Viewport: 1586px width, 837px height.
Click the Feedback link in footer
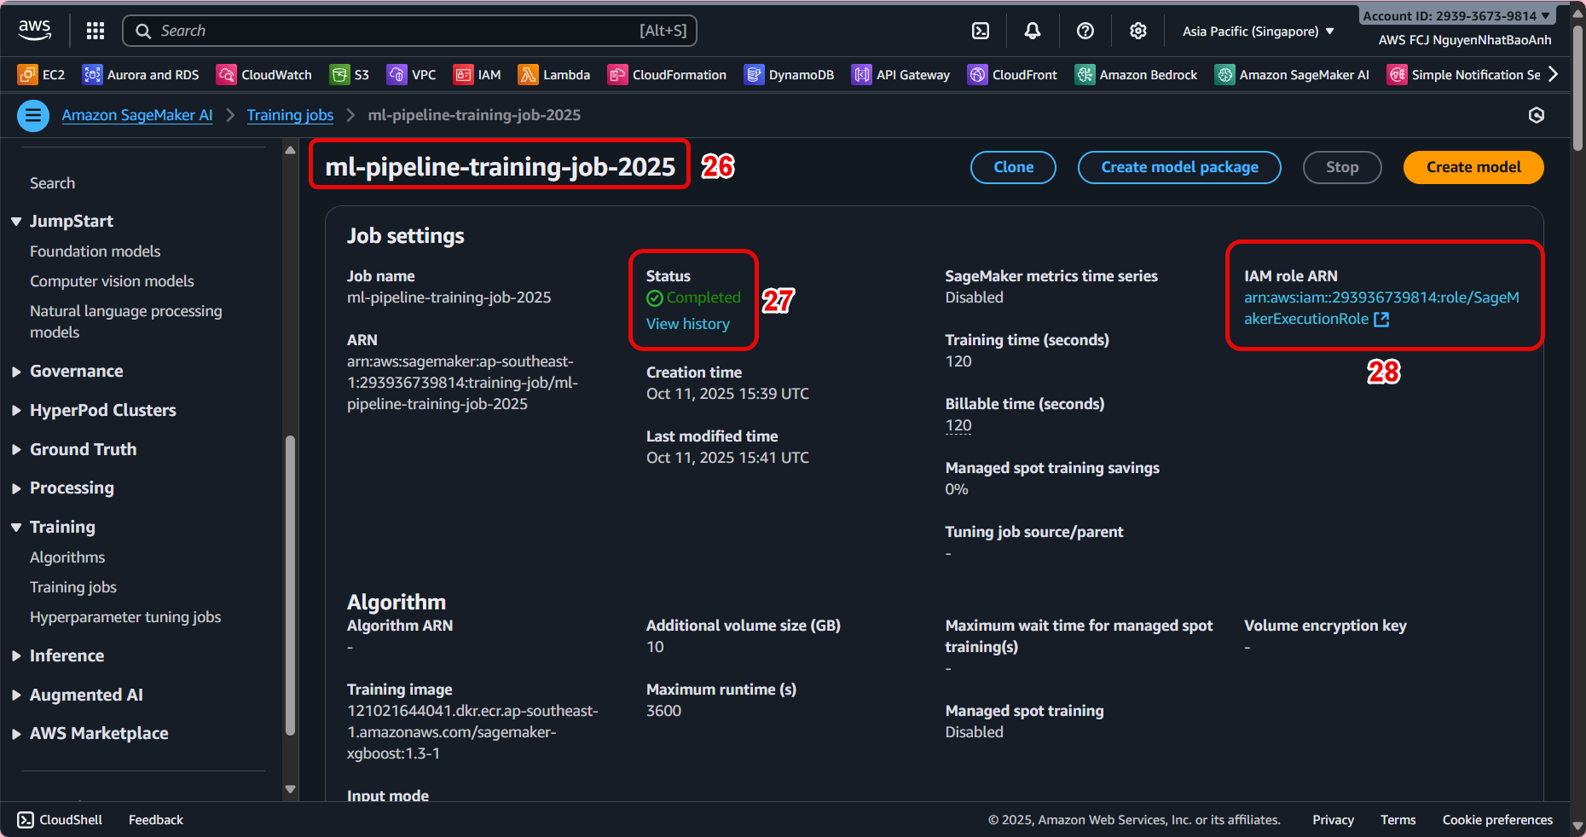click(x=156, y=820)
